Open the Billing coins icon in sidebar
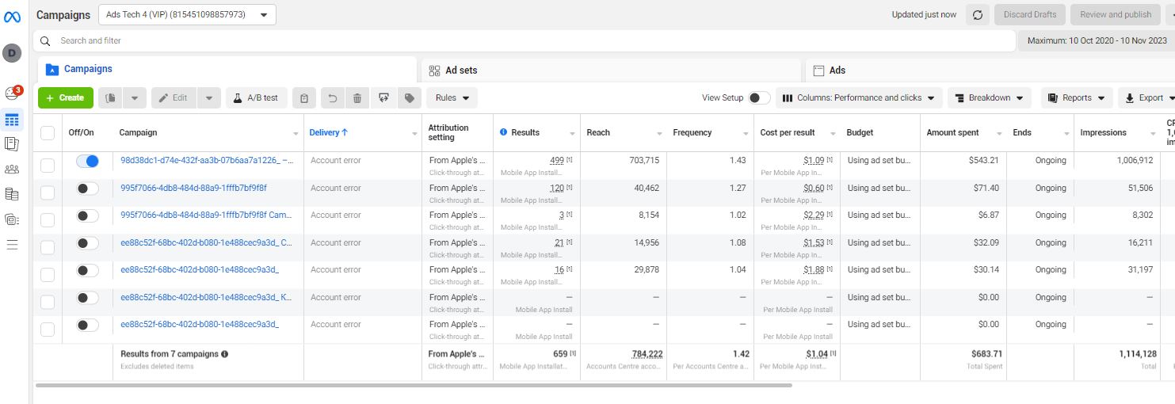 (12, 194)
